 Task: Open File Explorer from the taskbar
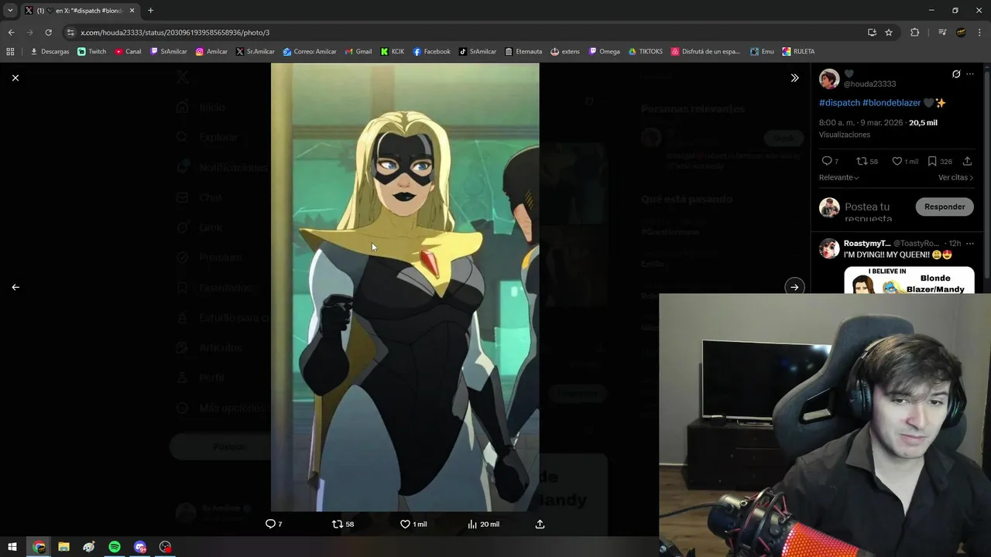click(x=63, y=547)
